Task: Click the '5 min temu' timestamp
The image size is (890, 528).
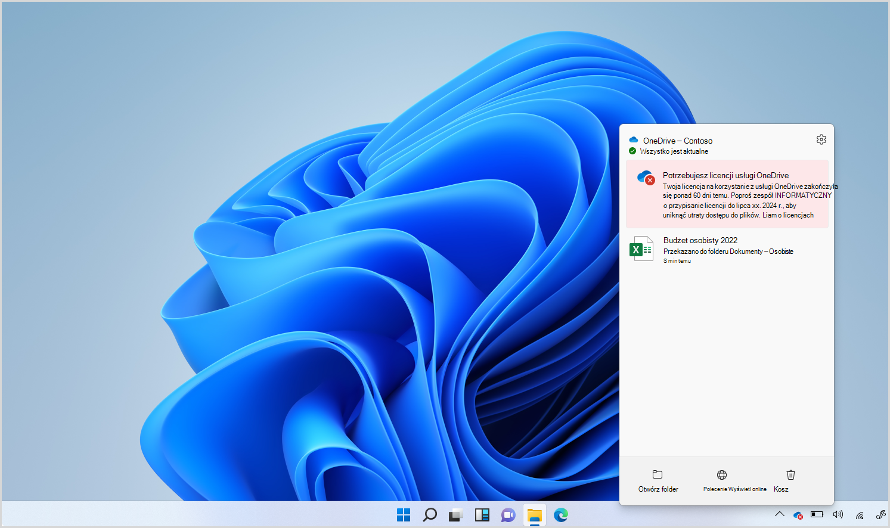Action: 677,261
